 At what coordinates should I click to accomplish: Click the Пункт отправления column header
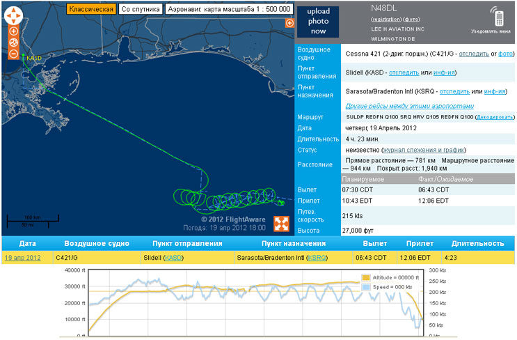coord(187,244)
